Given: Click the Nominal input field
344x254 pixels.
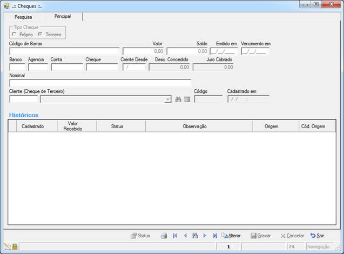Looking at the screenshot, I should [x=100, y=83].
